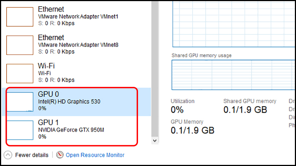Click the GPU 1 mini graph thumbnail

pyautogui.click(x=20, y=130)
